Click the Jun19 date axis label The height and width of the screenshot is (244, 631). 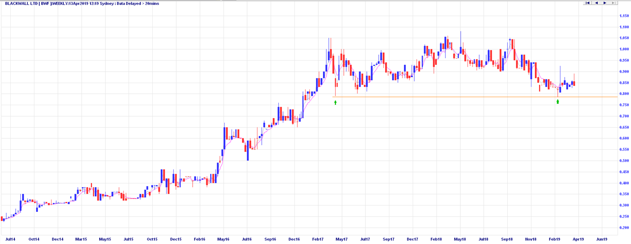coord(602,239)
